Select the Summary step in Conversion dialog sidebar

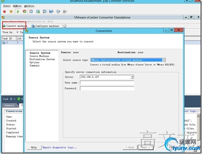click(x=34, y=65)
